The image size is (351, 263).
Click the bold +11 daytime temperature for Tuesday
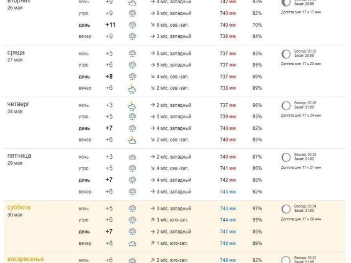coord(110,25)
